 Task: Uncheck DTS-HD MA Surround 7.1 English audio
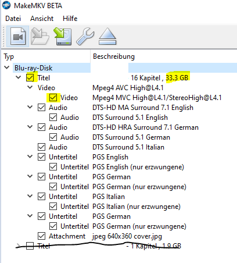pyautogui.click(x=41, y=107)
